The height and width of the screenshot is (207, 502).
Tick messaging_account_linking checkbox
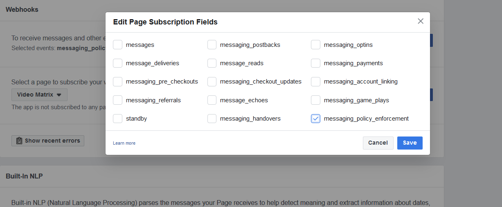[315, 81]
